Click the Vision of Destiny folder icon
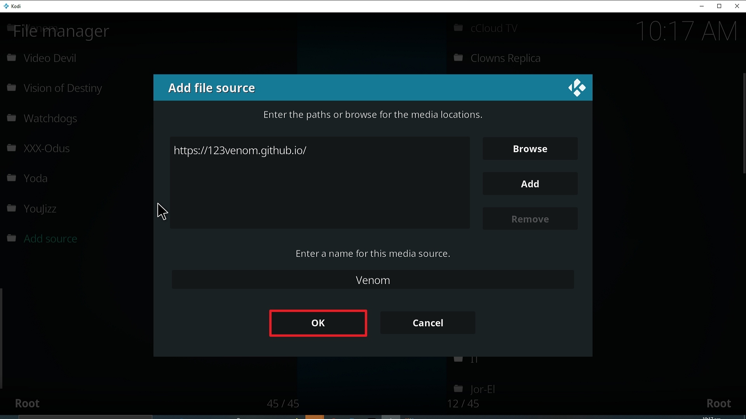Screen dimensions: 746x419 click(12, 88)
